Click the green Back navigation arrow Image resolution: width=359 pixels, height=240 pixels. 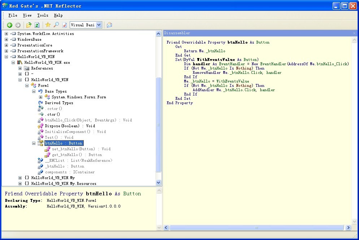pos(10,25)
